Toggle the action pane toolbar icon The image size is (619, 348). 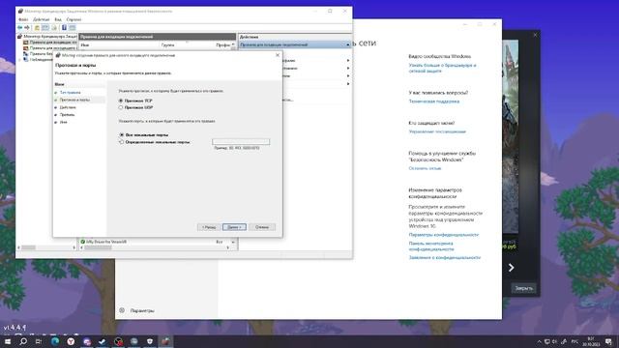pos(73,28)
